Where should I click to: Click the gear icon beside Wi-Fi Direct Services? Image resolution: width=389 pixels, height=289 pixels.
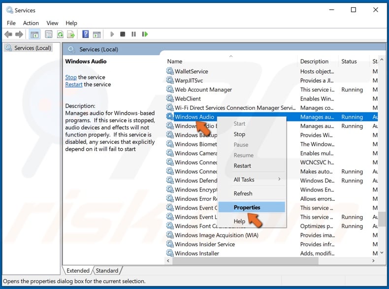(170, 108)
